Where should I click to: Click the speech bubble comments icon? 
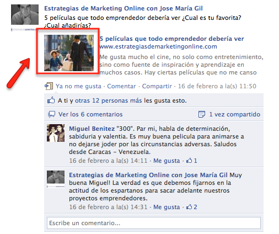[51, 114]
